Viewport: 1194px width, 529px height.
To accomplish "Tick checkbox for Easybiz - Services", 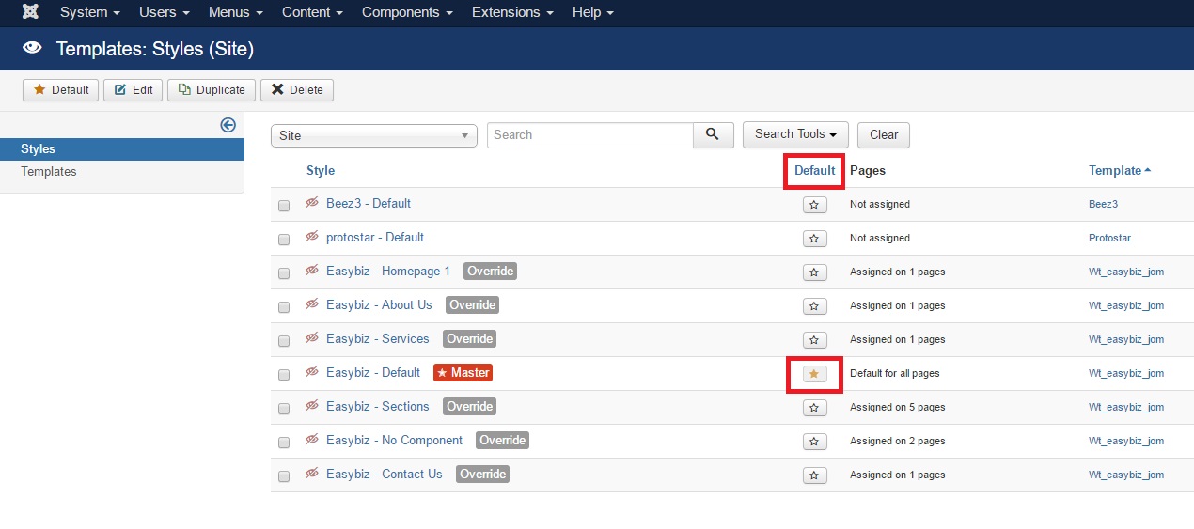I will [284, 341].
